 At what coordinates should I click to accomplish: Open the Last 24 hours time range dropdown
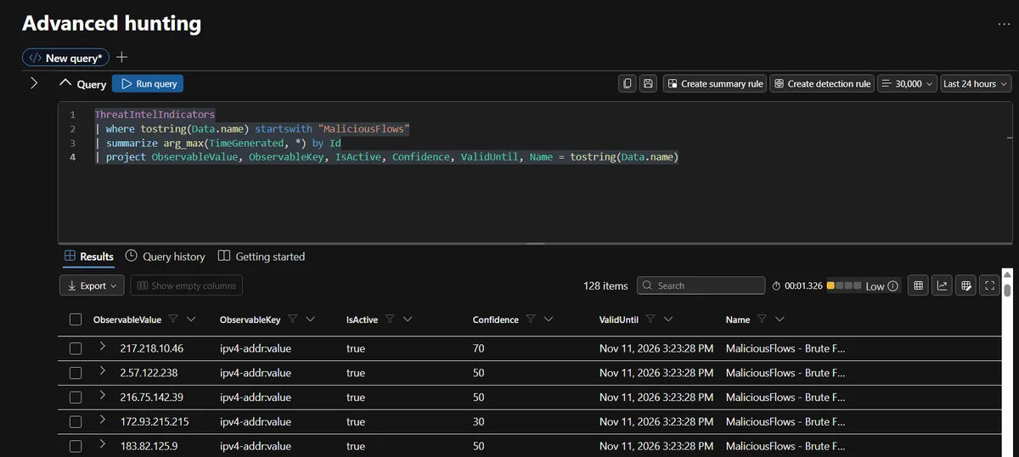coord(976,84)
